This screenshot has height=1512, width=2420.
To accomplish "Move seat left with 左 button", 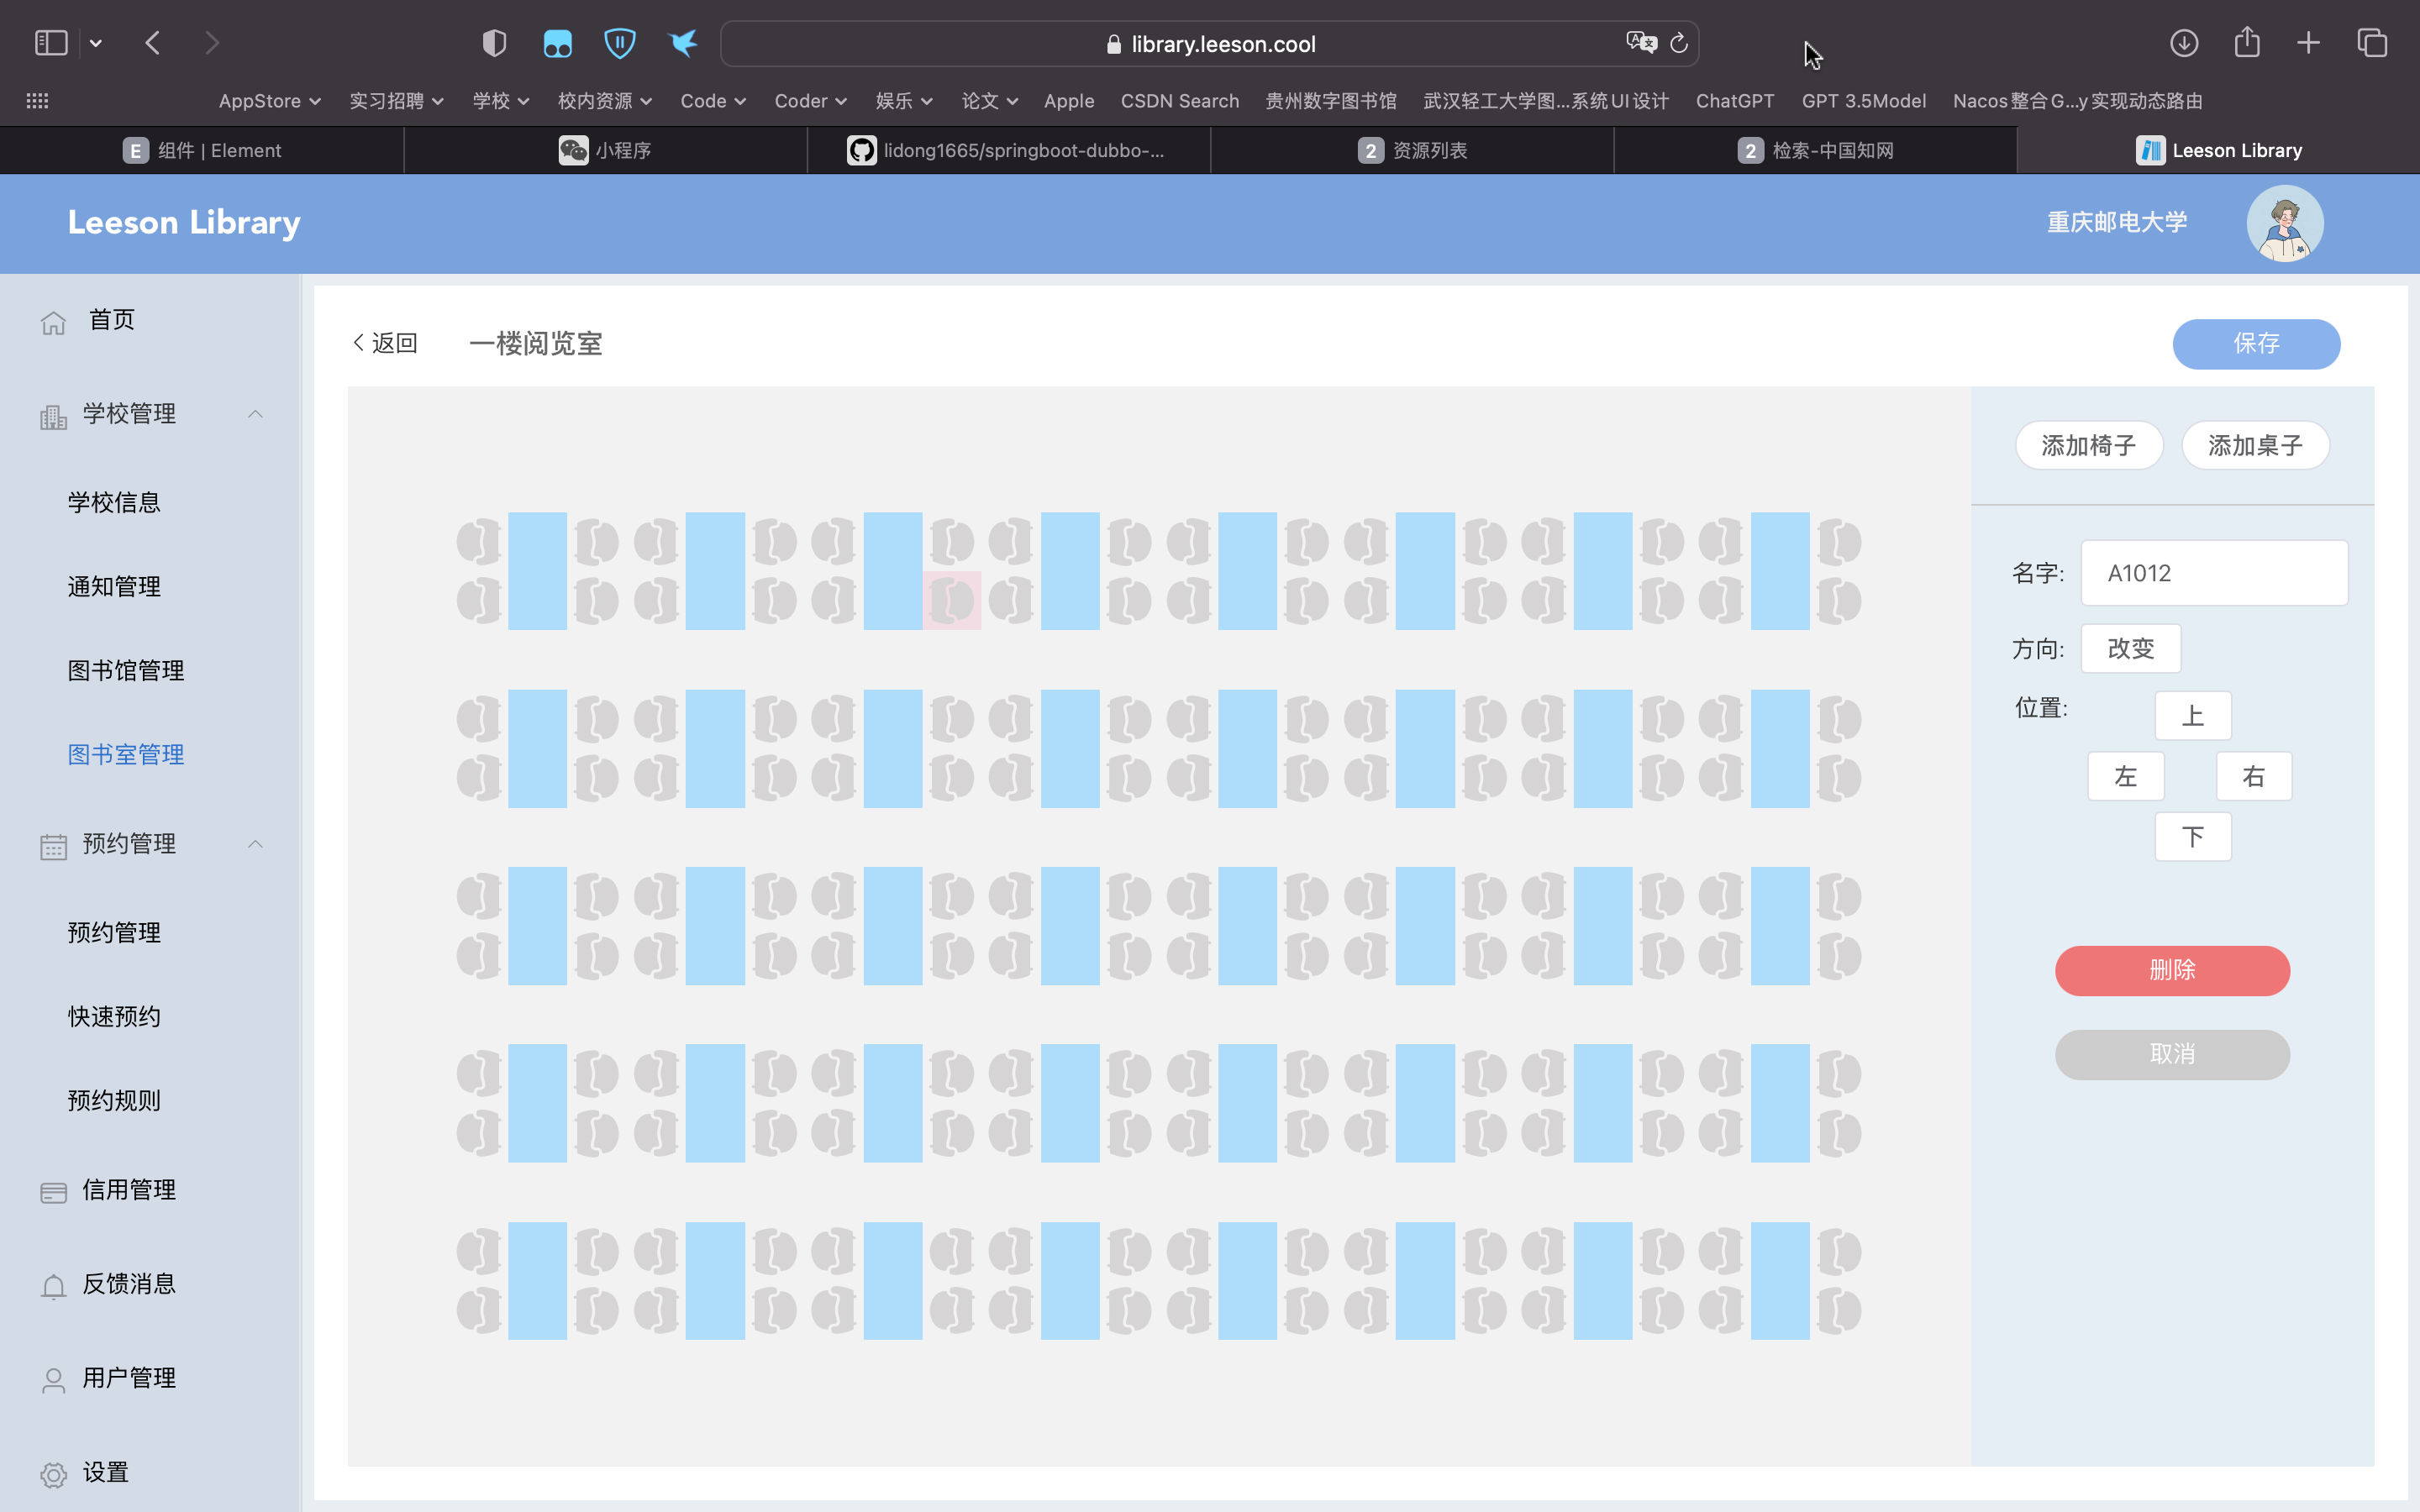I will 2125,776.
